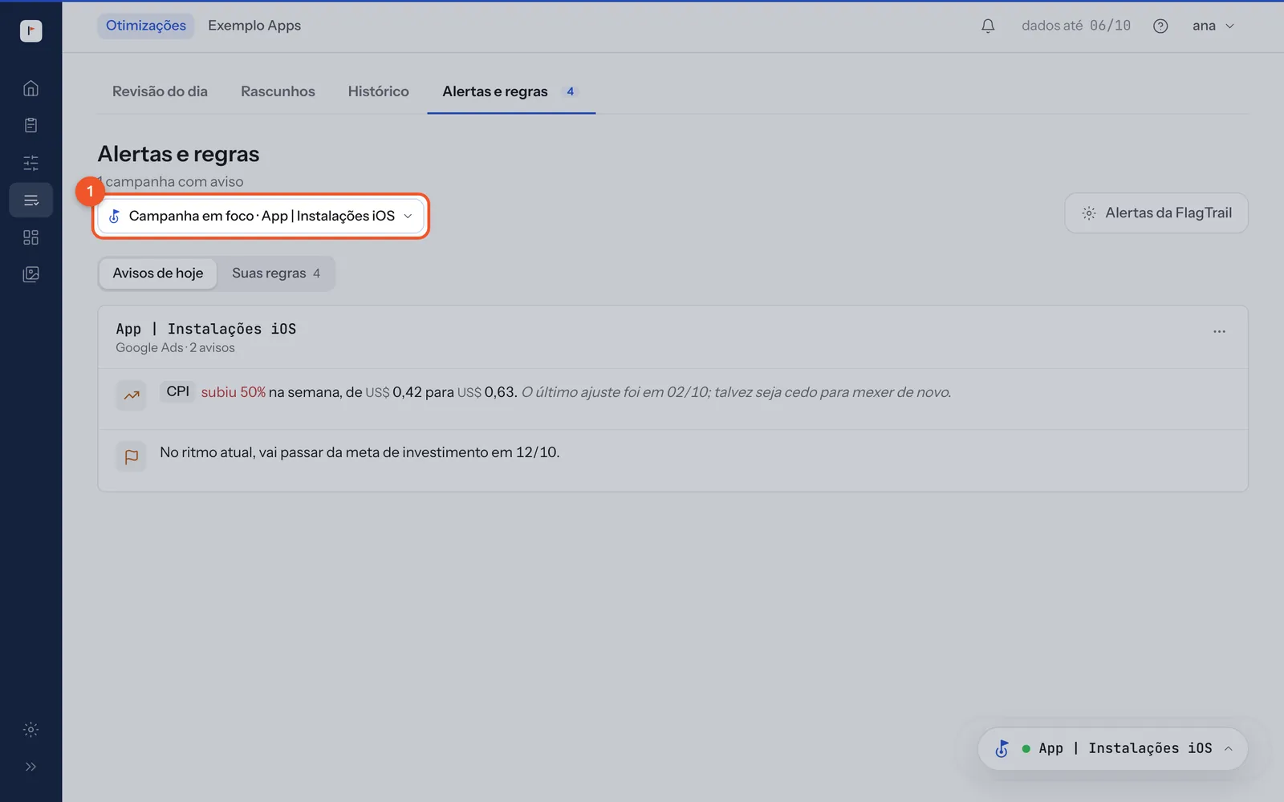Switch to Revisão do dia tab
Screen dimensions: 1284x802
coord(160,91)
